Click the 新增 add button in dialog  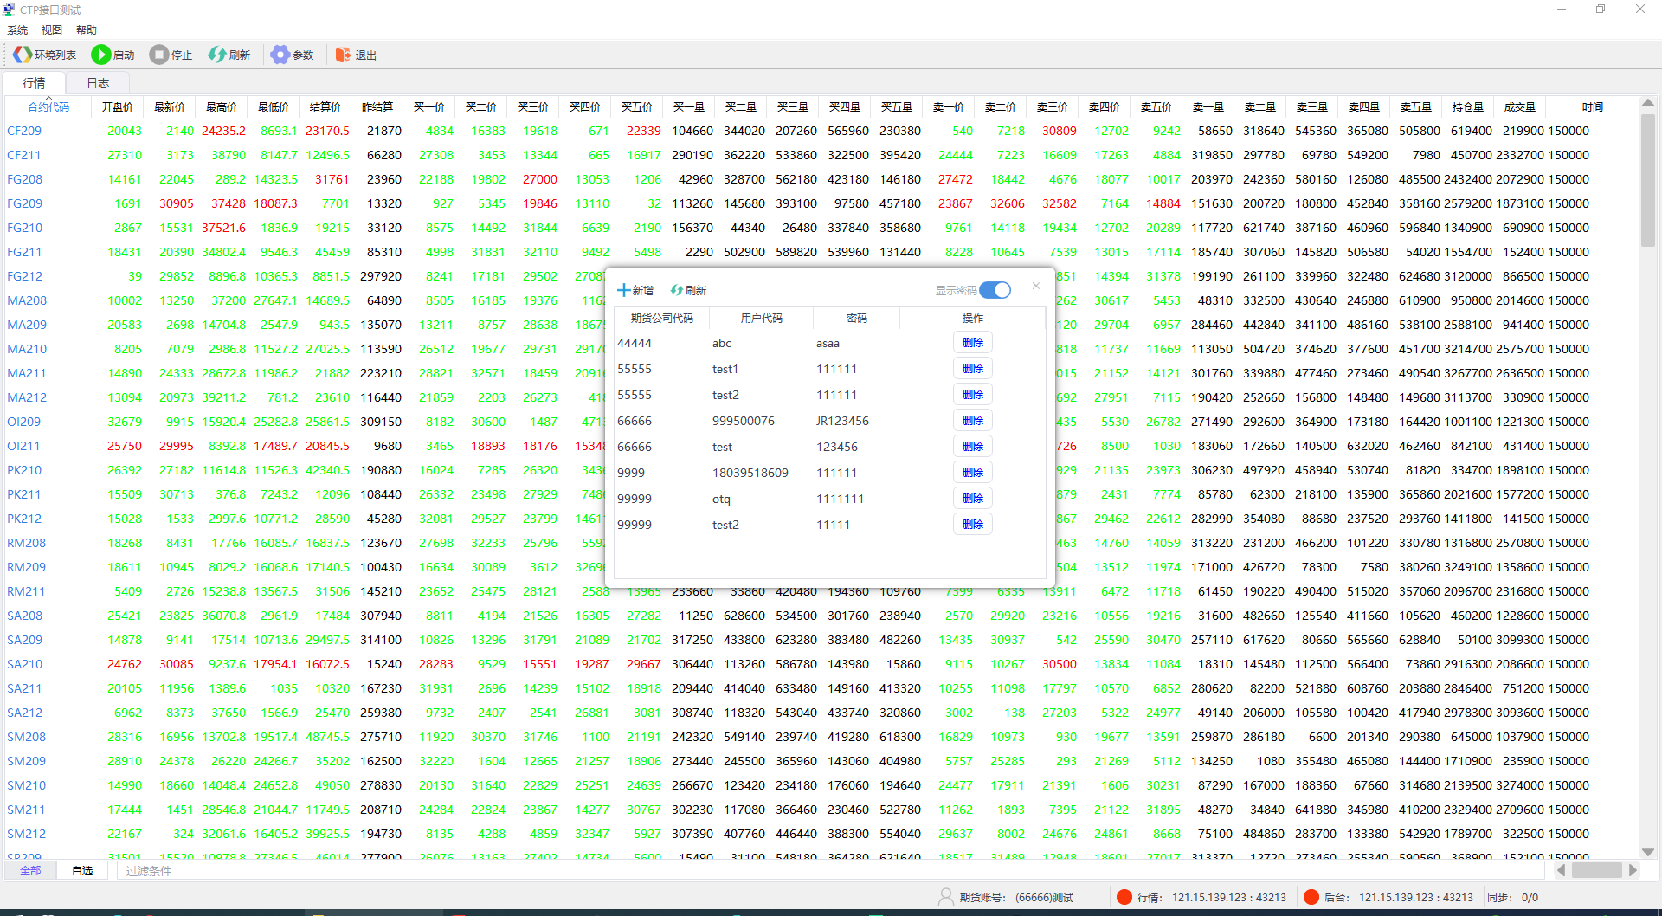tap(635, 290)
